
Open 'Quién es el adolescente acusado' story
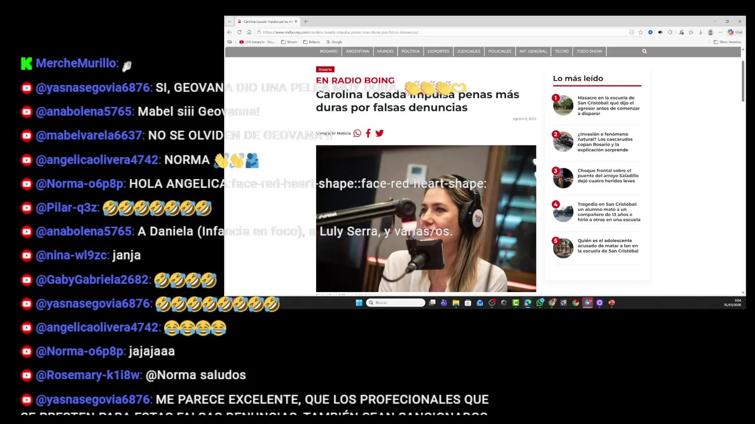(608, 246)
